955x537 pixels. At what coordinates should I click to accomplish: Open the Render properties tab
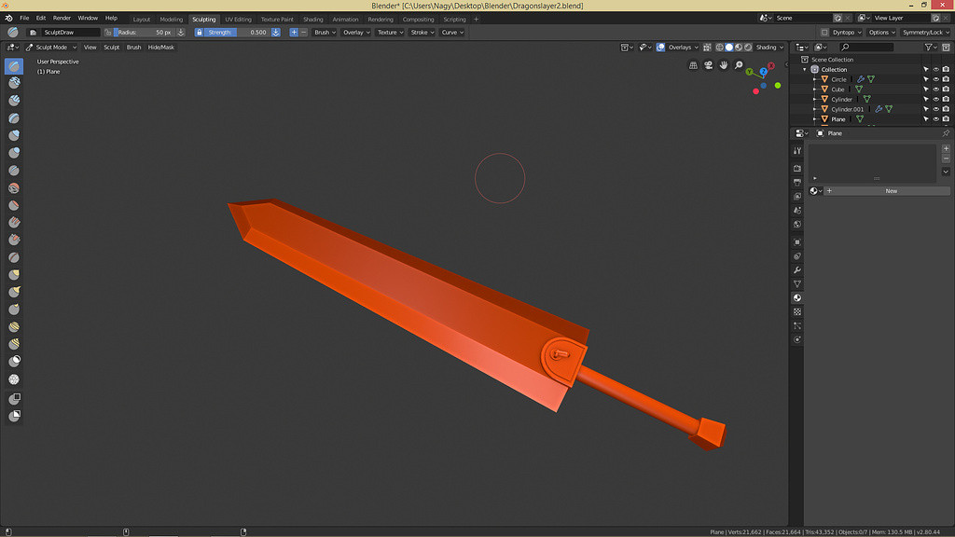[797, 168]
